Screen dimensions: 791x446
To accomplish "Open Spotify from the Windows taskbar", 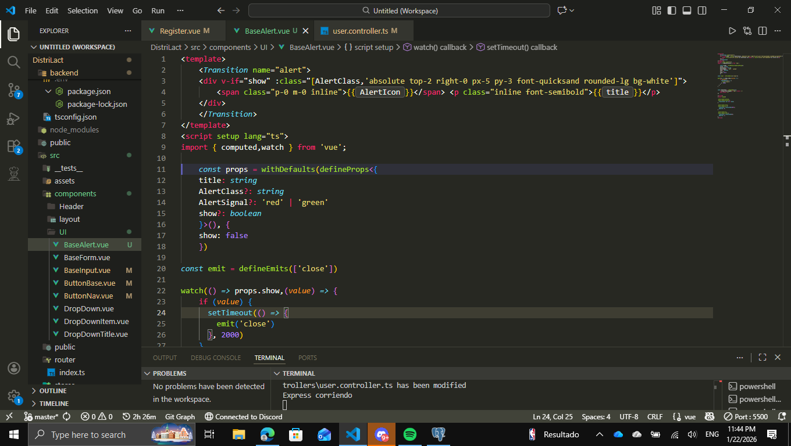I will 410,434.
